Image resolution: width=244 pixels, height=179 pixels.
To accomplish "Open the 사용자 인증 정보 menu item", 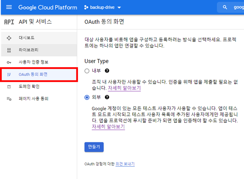I will 39,62.
